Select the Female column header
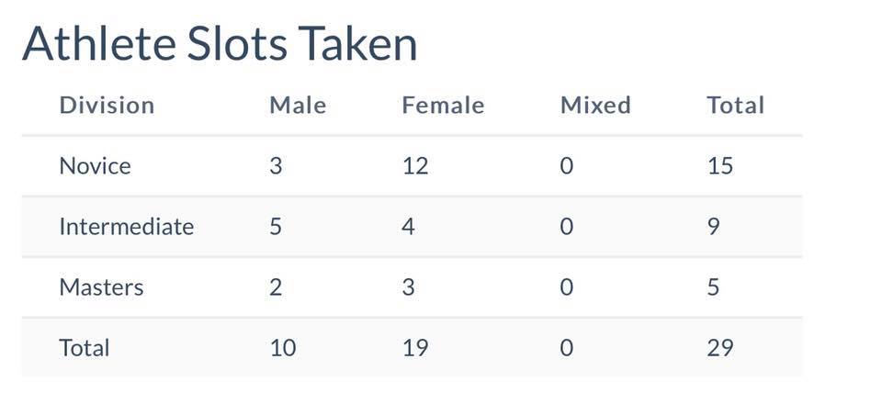This screenshot has width=882, height=404. [x=443, y=106]
